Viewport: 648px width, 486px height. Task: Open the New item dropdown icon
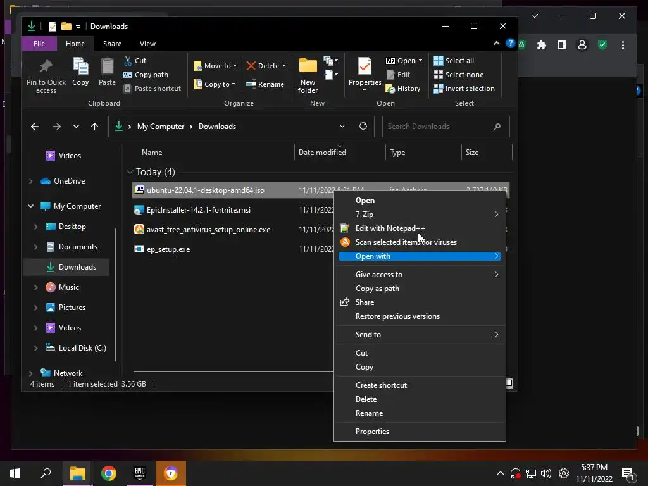pos(330,61)
